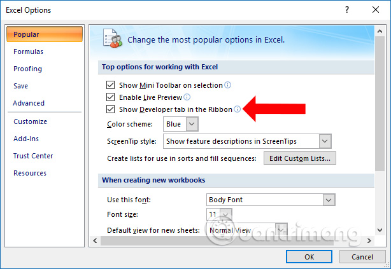Click the scroll down arrow
Screen dimensions: 391x269
click(380, 230)
